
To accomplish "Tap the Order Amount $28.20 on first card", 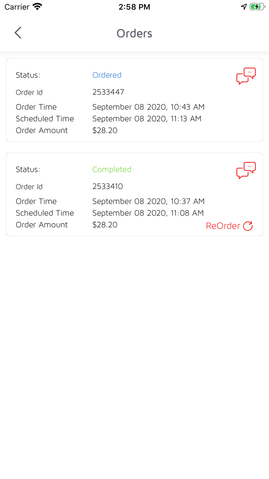I will (x=105, y=130).
